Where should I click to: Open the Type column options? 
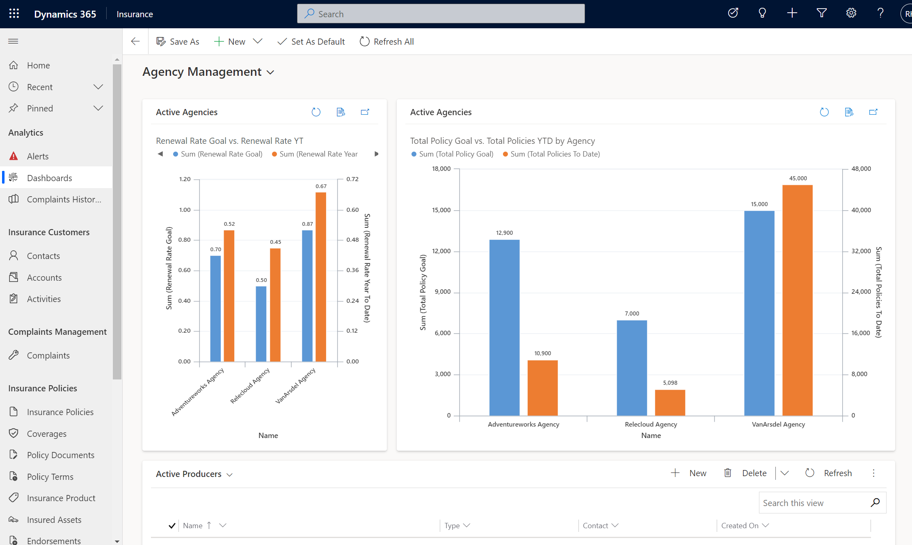click(466, 525)
